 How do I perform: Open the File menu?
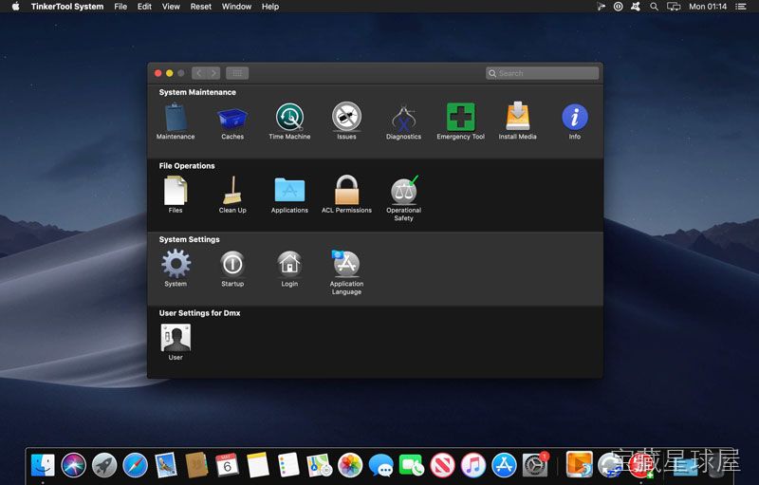(120, 7)
